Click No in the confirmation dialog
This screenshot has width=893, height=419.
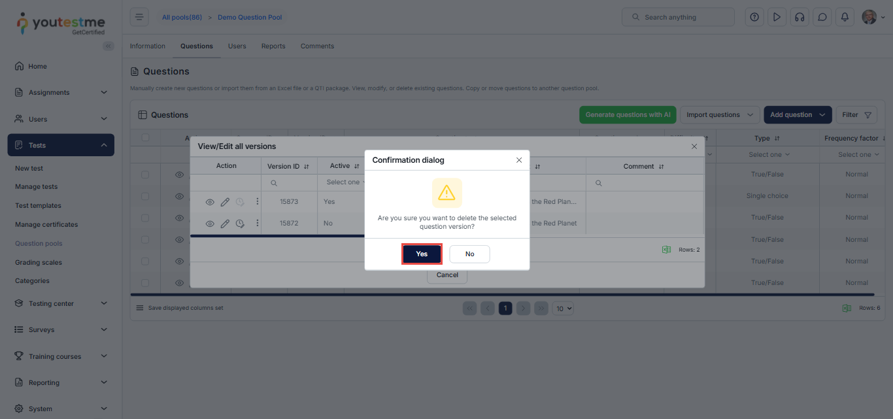469,254
